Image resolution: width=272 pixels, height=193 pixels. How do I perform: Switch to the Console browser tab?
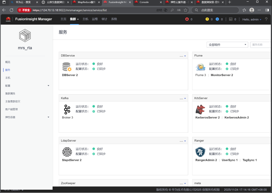[x=148, y=3]
